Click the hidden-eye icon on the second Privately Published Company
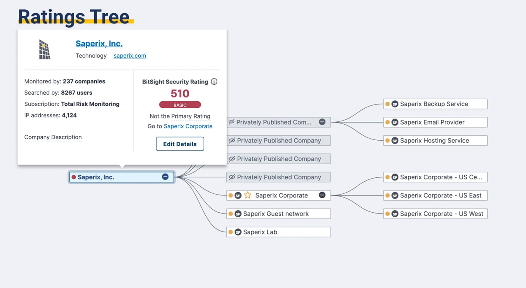This screenshot has width=526, height=288. [232, 141]
